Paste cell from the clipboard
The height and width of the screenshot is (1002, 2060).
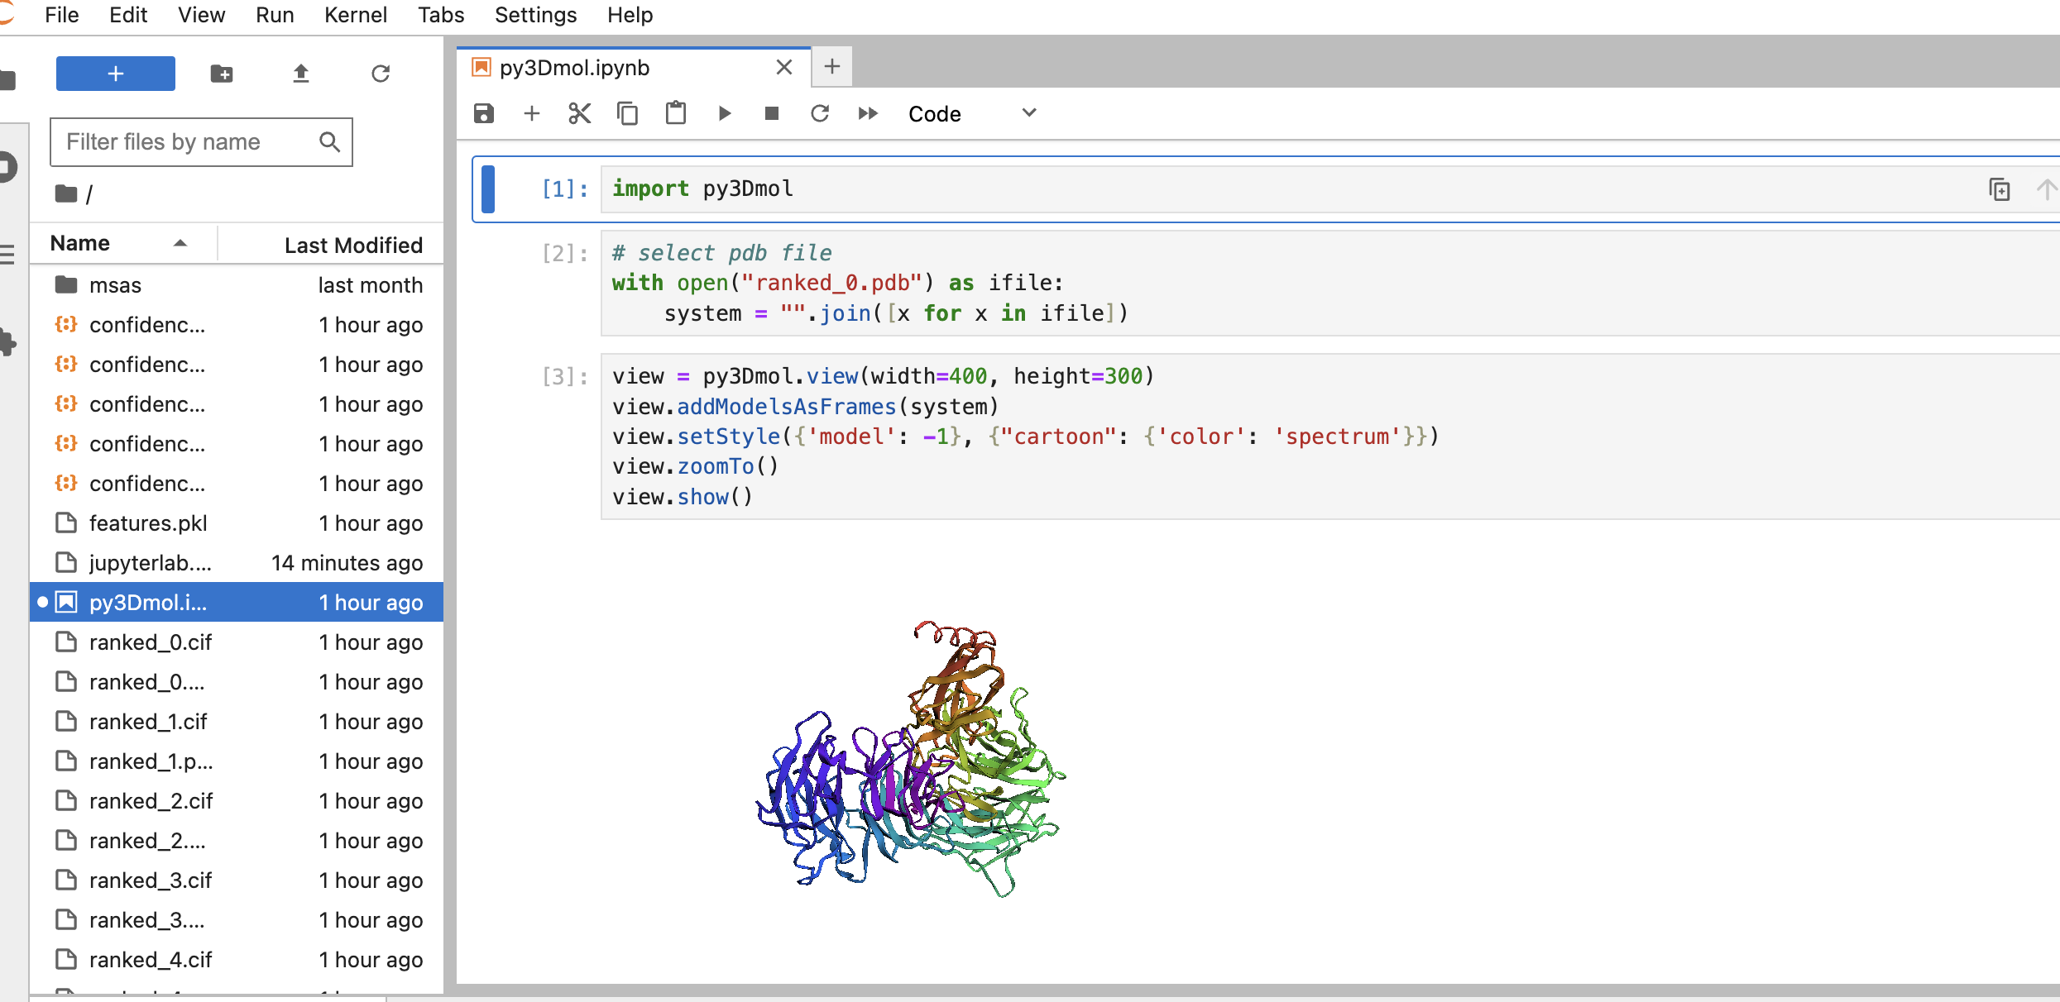point(676,113)
